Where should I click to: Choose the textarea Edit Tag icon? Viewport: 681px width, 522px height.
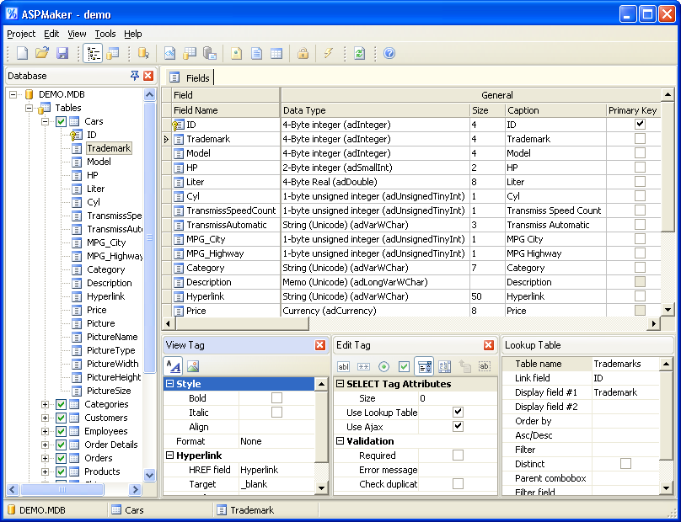tap(444, 366)
